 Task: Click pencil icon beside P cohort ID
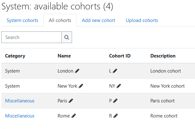[115, 101]
